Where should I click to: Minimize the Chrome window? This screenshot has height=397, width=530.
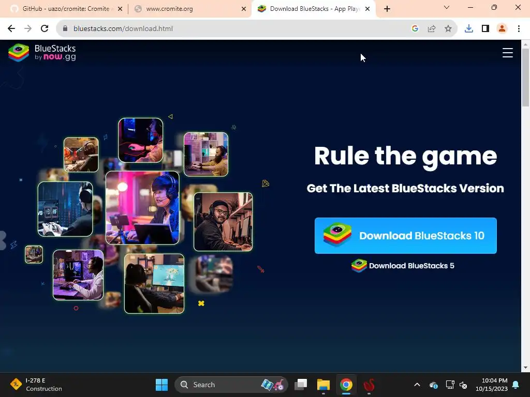[470, 7]
